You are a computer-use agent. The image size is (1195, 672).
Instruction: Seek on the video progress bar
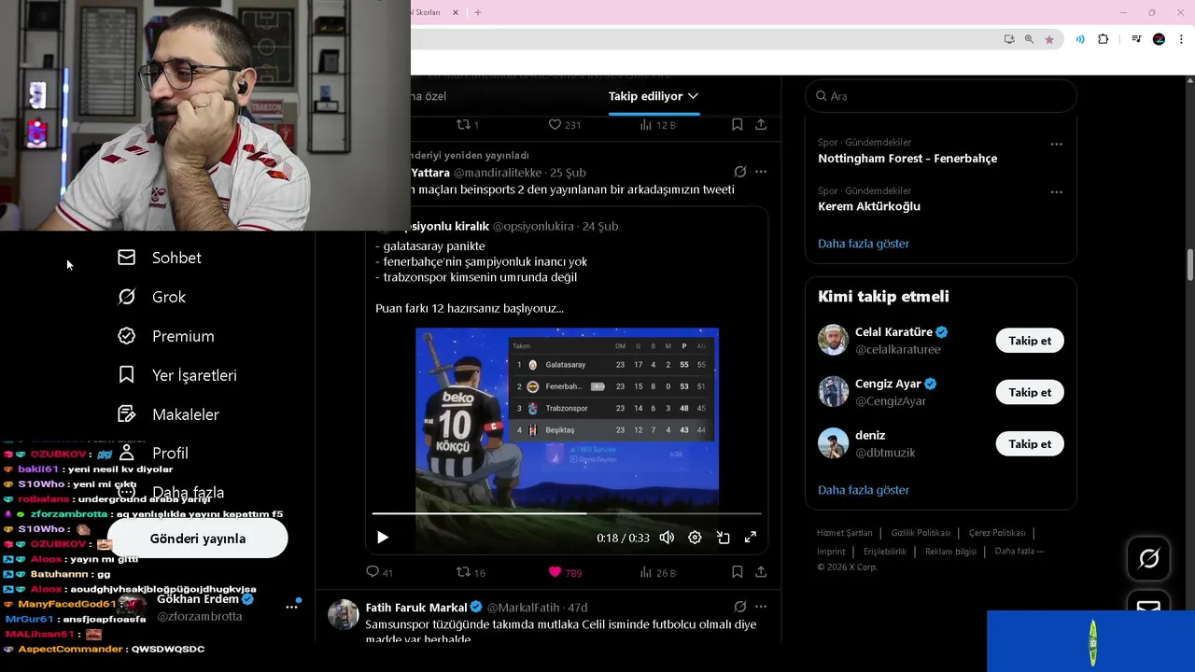tap(567, 513)
